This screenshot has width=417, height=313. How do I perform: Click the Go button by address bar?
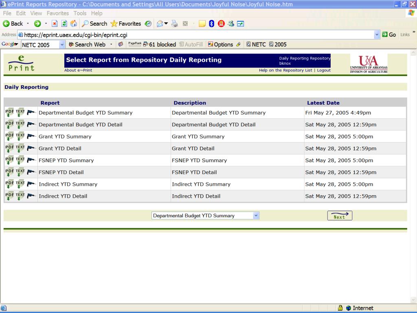(x=389, y=35)
